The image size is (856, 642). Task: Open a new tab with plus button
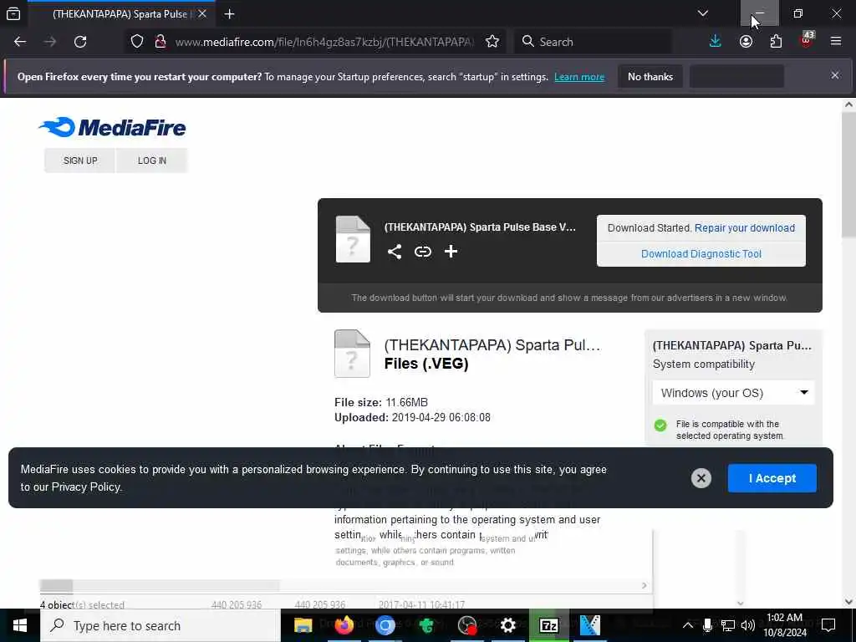229,14
